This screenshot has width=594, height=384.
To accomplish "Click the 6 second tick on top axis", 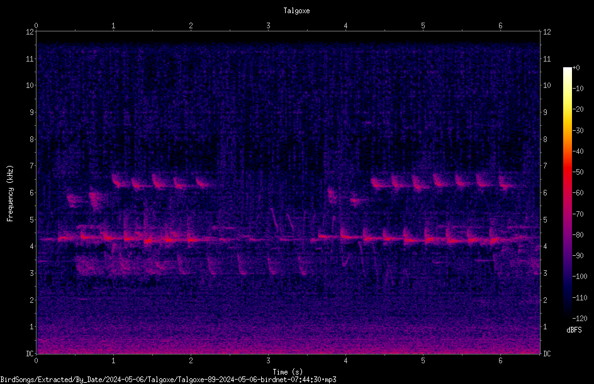I will coord(500,26).
